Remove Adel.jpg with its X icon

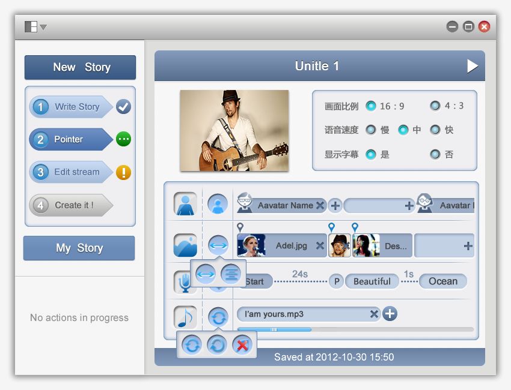(x=320, y=245)
